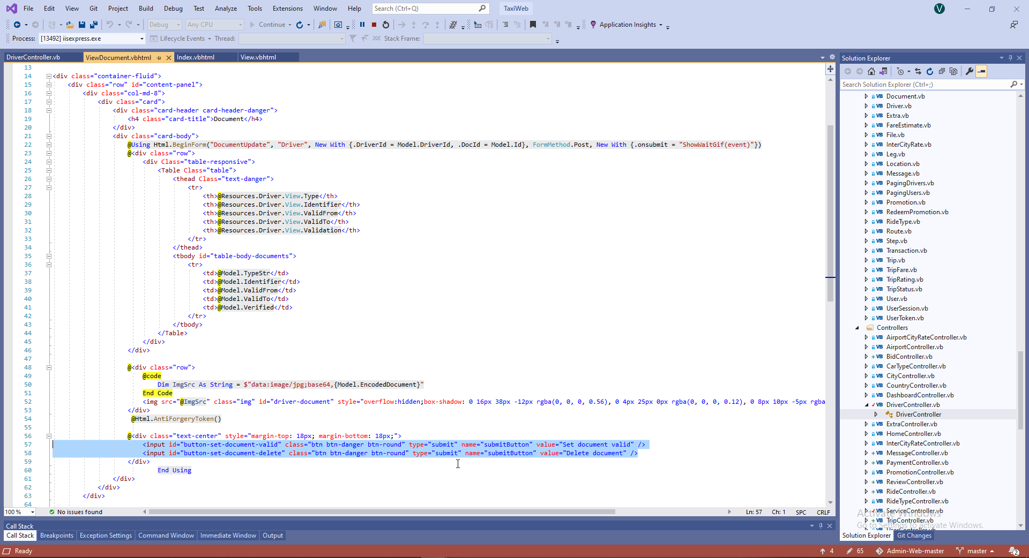
Task: Click the editor vertical scrollbar thumb
Action: 830,213
